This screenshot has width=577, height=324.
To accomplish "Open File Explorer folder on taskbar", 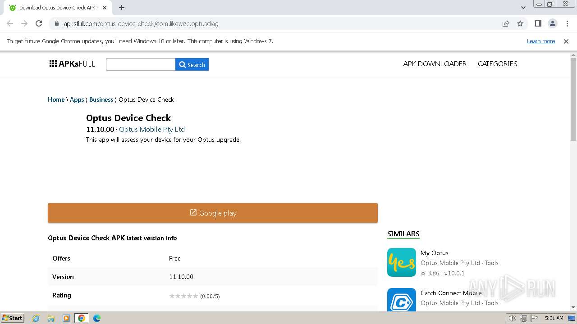I will pos(51,318).
